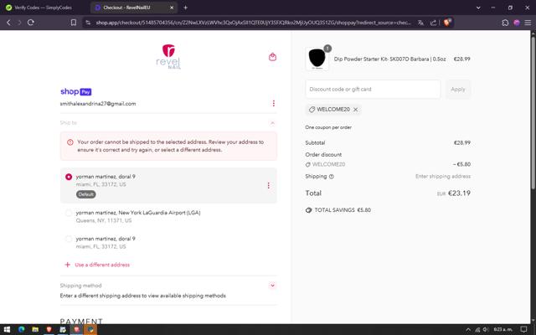Click the Dip Powder Starter Kit thumbnail
The image size is (536, 335).
pyautogui.click(x=317, y=59)
